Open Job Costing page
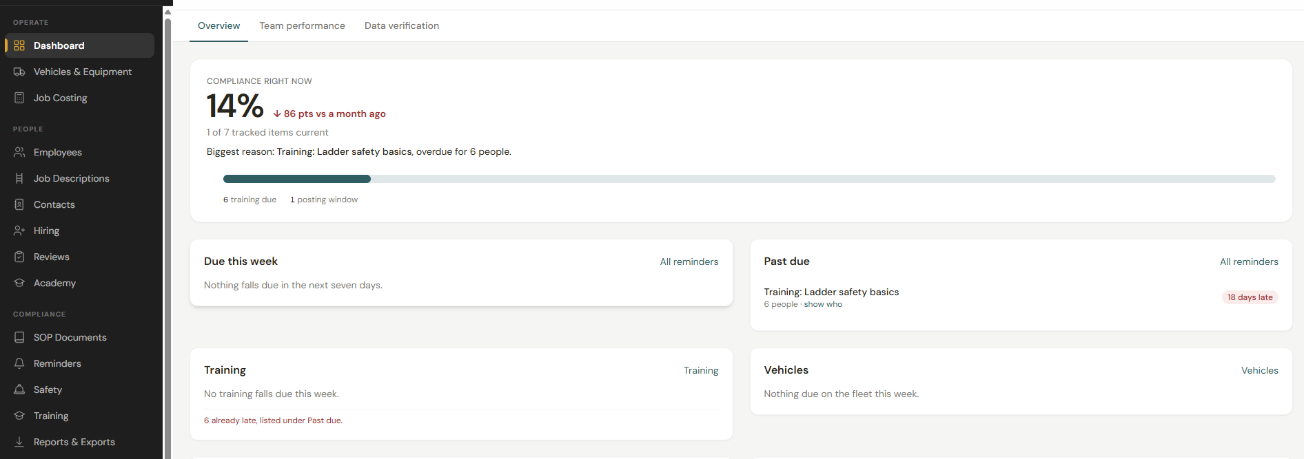 click(79, 98)
